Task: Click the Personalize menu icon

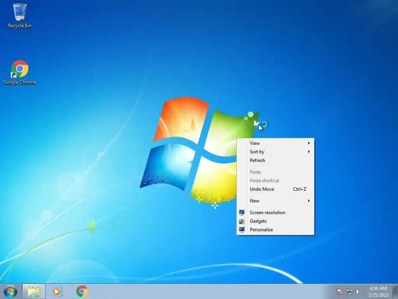Action: click(242, 230)
